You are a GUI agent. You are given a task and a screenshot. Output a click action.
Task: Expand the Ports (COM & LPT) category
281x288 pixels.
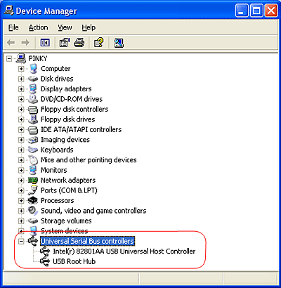pyautogui.click(x=21, y=190)
